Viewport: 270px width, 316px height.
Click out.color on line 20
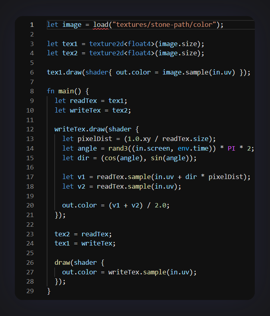[79, 205]
